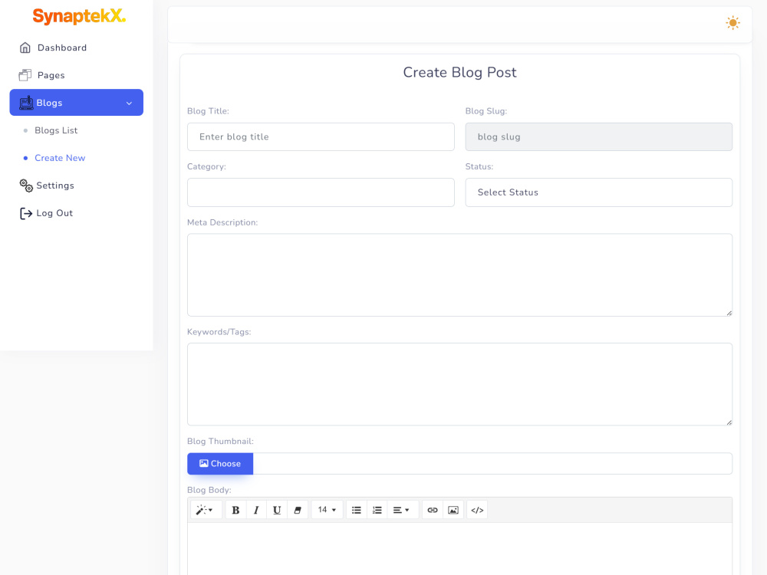Click the Settings gears icon
767x575 pixels.
click(26, 186)
